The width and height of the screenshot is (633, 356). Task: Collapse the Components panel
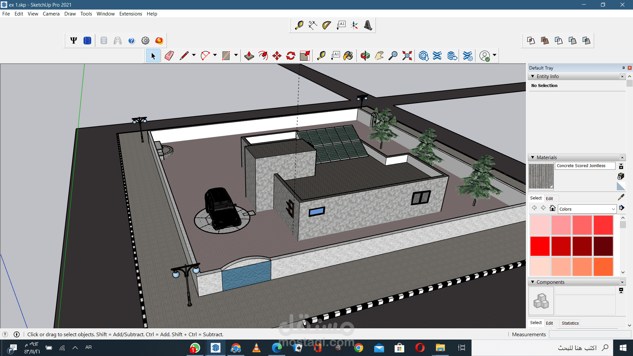coord(532,282)
